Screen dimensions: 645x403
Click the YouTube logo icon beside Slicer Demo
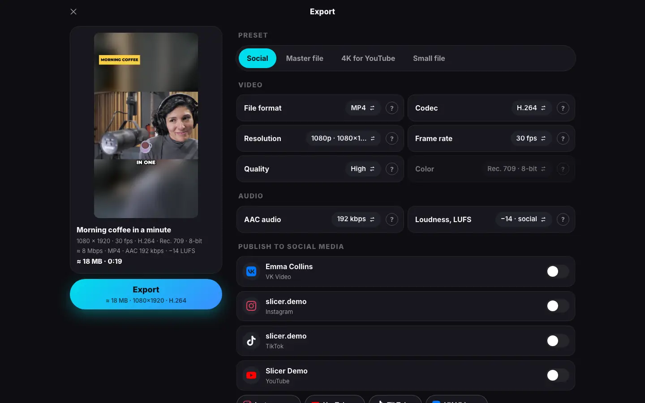click(x=251, y=375)
